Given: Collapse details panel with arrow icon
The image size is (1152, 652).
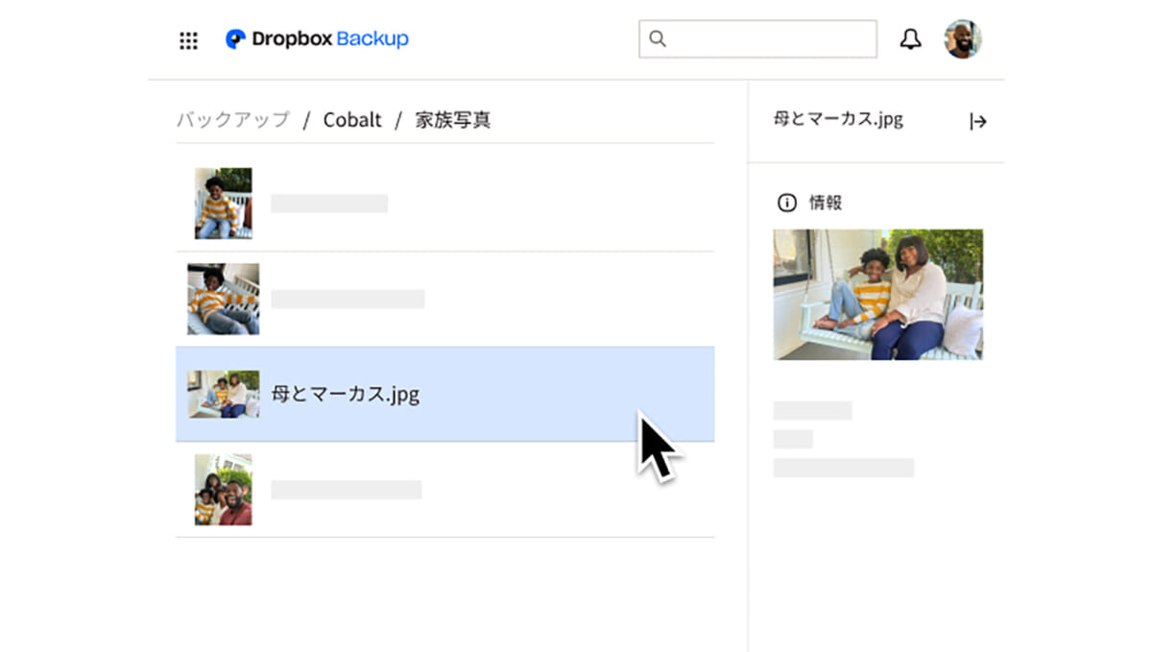Looking at the screenshot, I should pyautogui.click(x=978, y=121).
